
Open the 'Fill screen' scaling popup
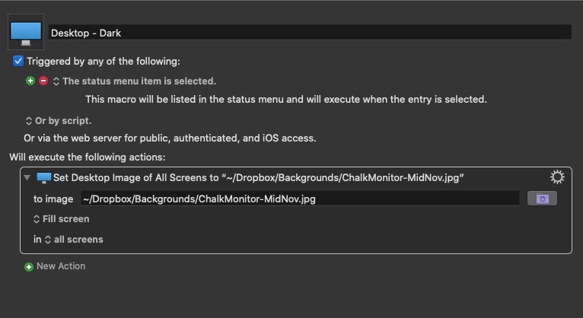(x=62, y=219)
